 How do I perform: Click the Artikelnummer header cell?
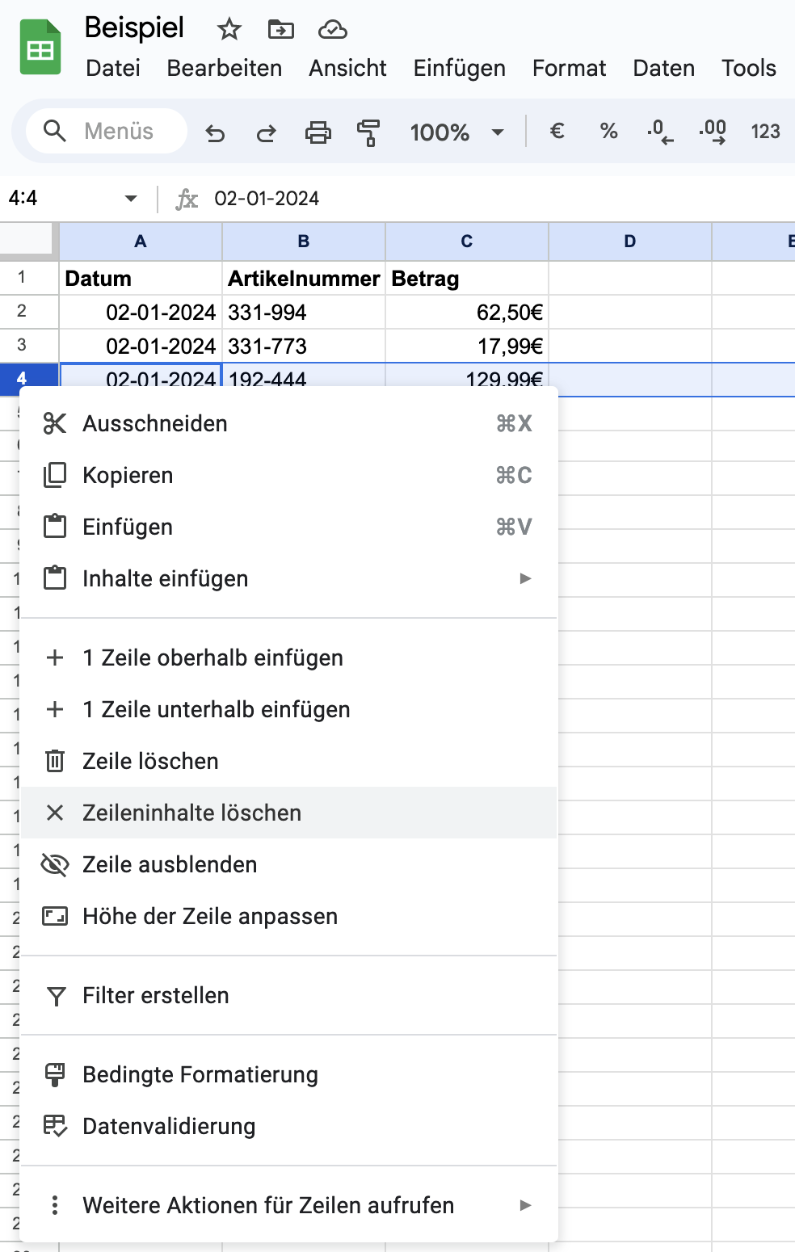[x=304, y=278]
